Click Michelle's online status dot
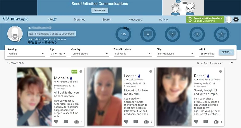 point(81,72)
